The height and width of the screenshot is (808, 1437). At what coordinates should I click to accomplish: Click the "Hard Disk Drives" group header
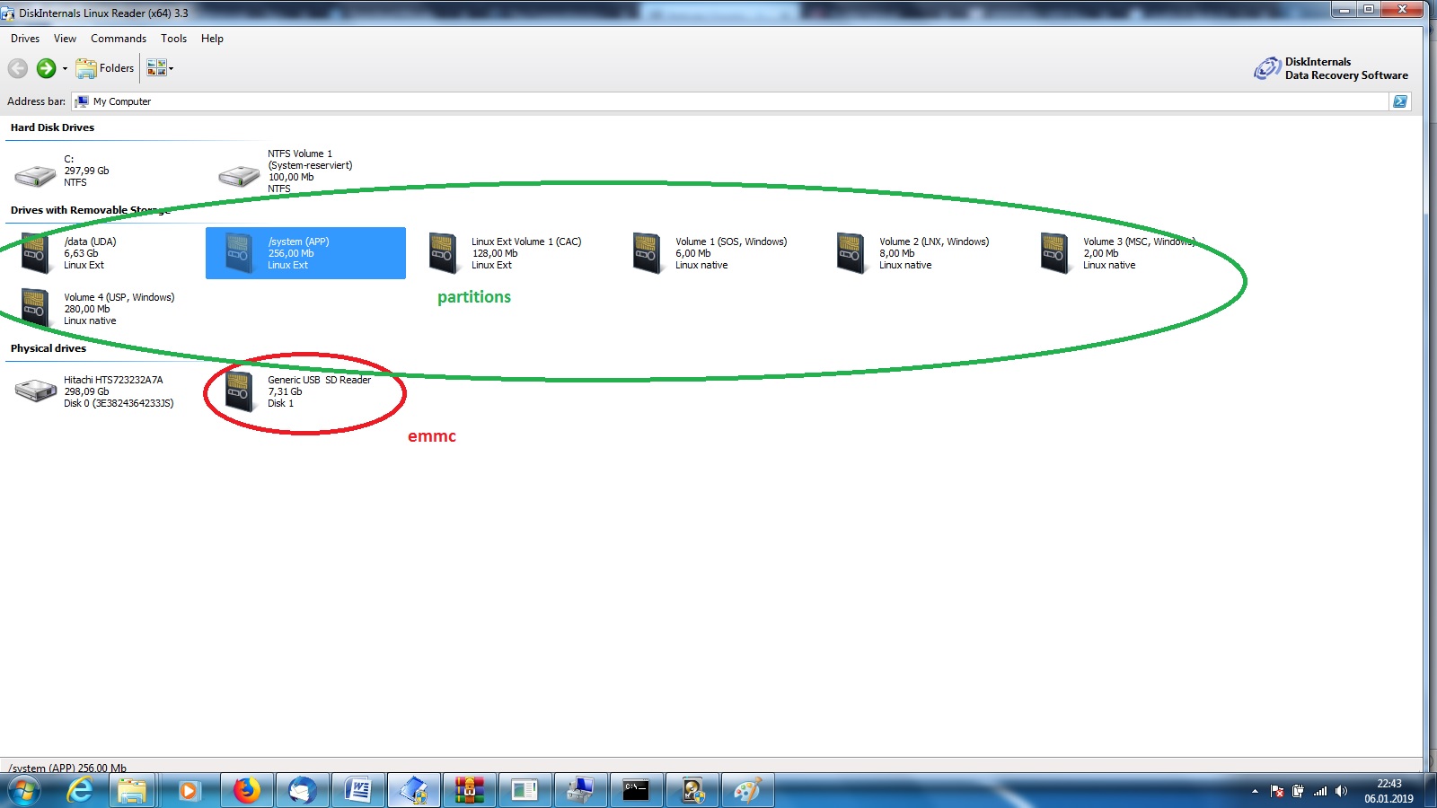click(52, 127)
